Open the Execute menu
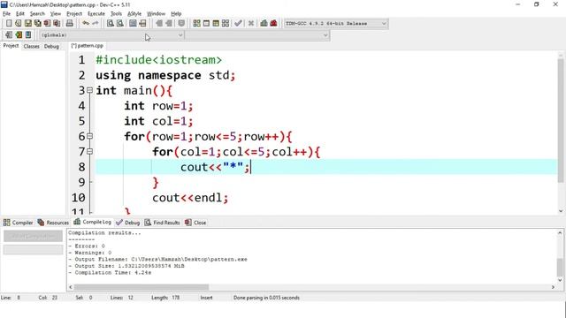The width and height of the screenshot is (566, 318). click(x=96, y=14)
